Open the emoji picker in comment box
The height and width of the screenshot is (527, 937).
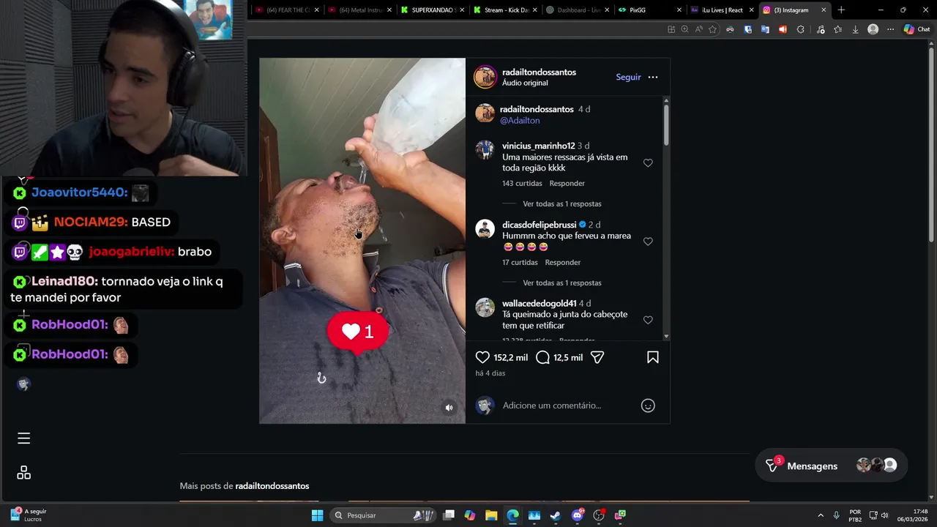[648, 405]
